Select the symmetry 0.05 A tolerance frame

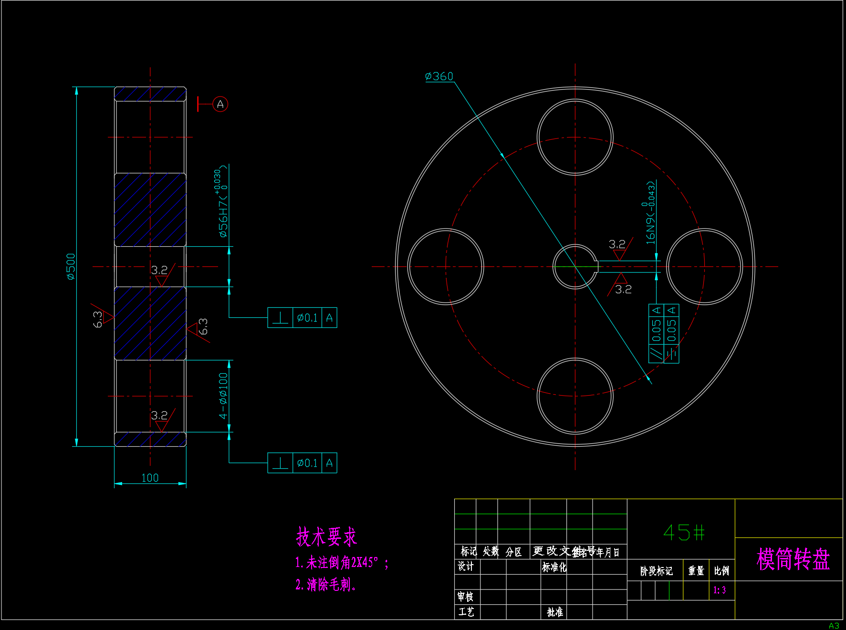click(x=671, y=334)
